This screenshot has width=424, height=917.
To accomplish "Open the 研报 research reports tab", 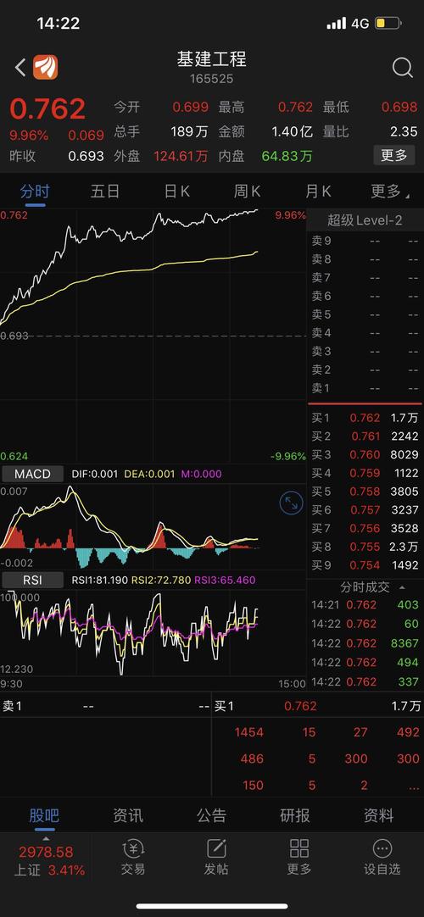I will (295, 815).
